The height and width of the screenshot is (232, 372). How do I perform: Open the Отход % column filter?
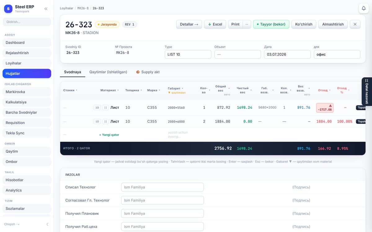tap(349, 90)
